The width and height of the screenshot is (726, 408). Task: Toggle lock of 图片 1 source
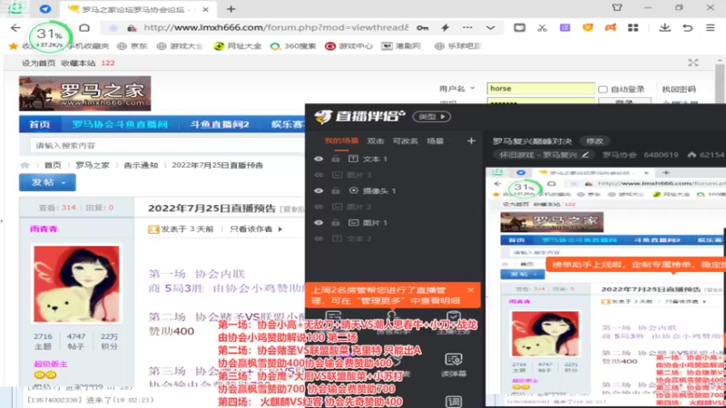(x=336, y=222)
